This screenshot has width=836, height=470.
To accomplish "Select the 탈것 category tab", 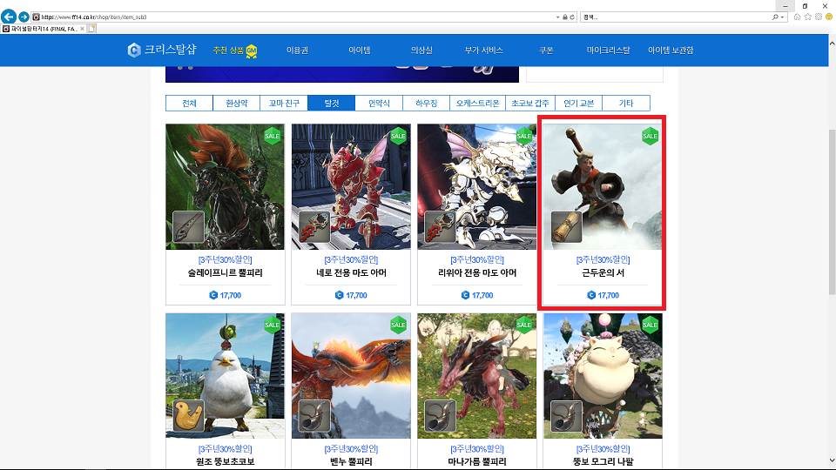I will click(331, 103).
